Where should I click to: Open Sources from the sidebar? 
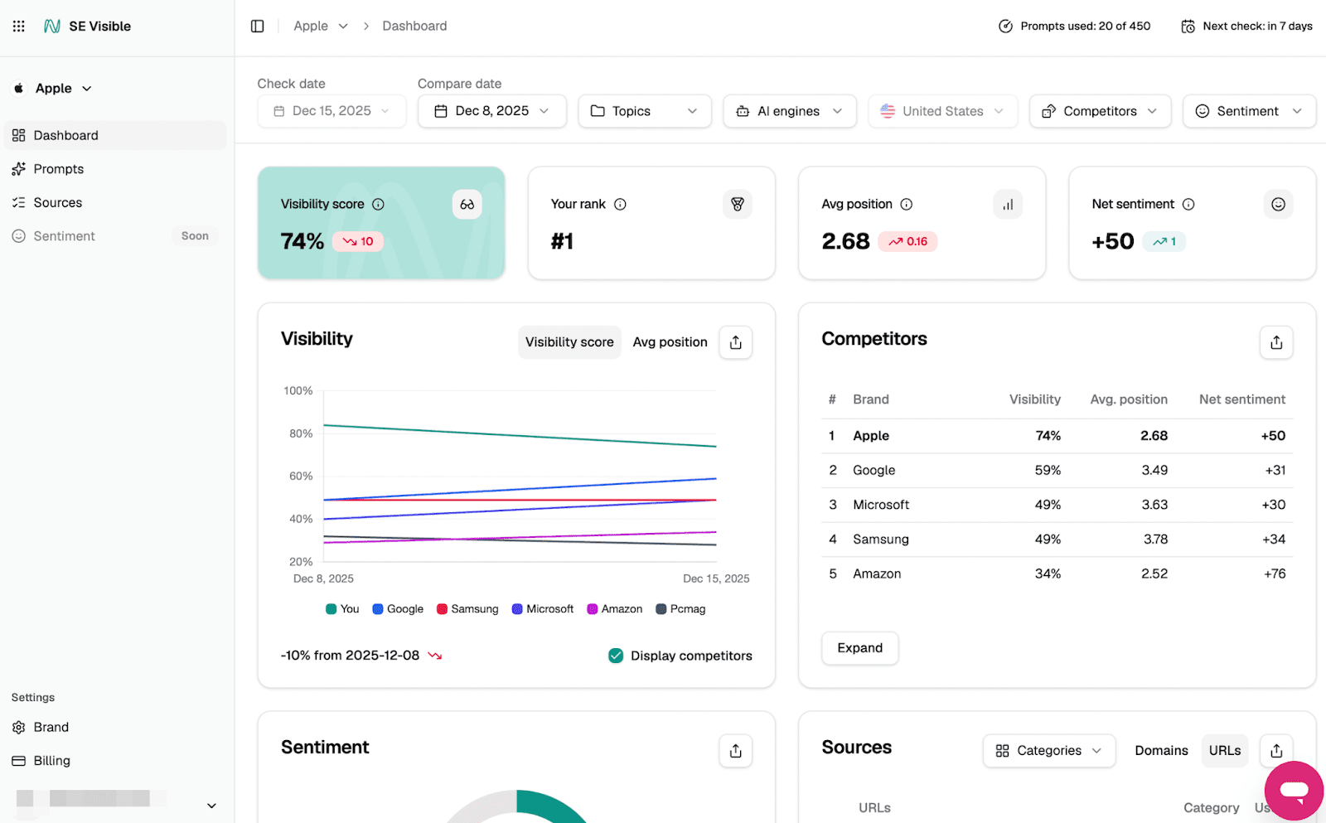click(x=57, y=202)
